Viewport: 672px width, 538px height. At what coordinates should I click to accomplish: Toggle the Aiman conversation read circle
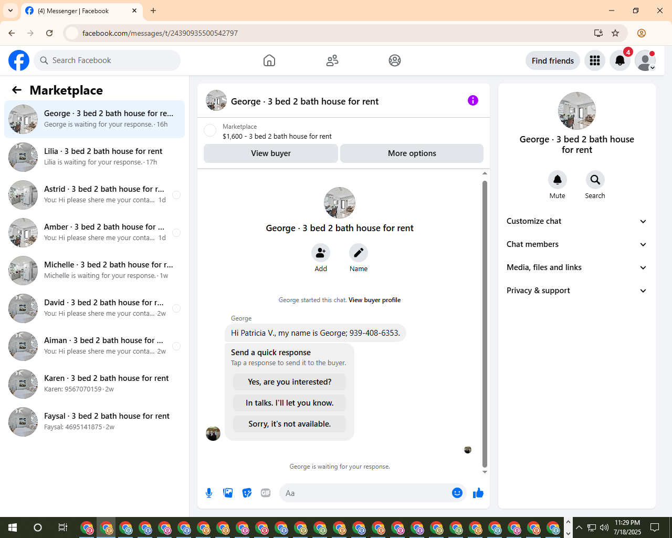click(x=176, y=346)
